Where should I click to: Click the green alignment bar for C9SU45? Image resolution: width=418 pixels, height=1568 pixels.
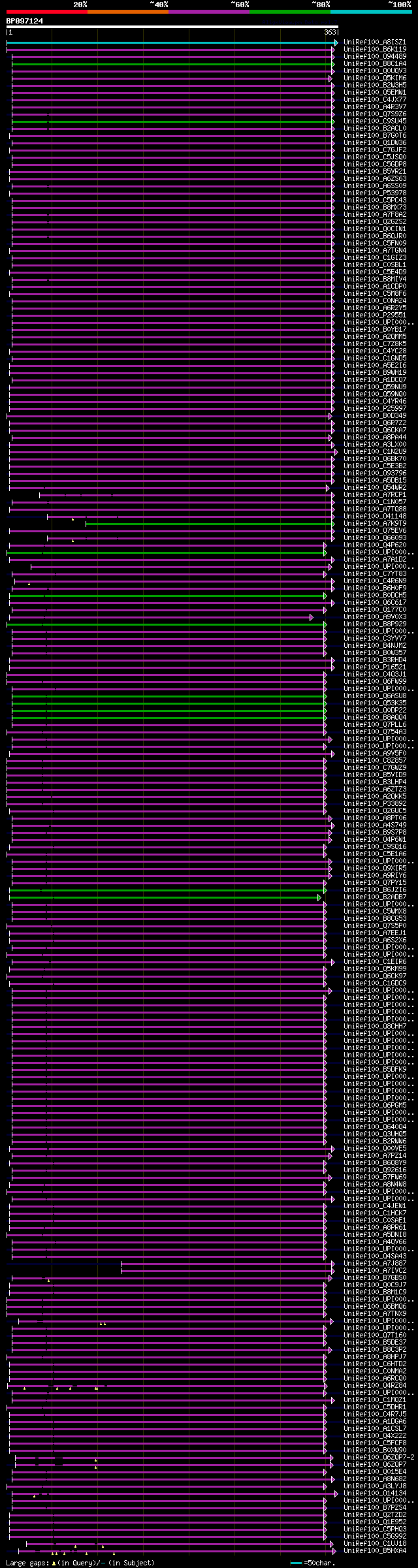coord(173,121)
